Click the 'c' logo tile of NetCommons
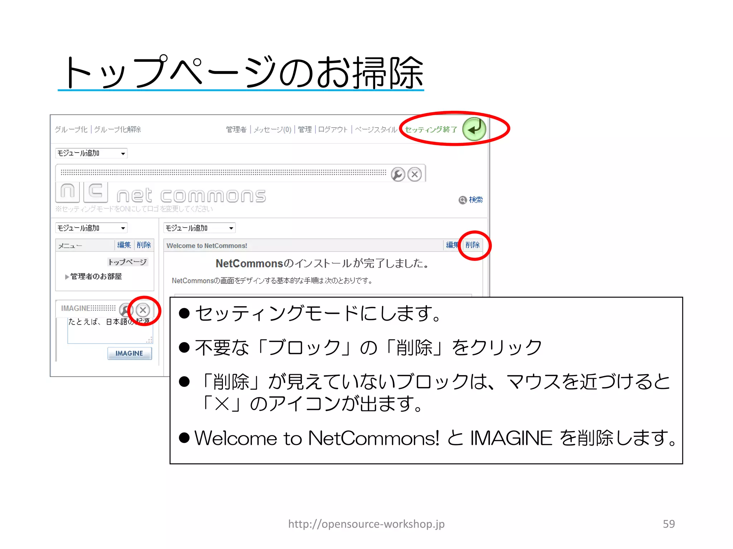Screen dimensions: 733x549 (x=96, y=192)
